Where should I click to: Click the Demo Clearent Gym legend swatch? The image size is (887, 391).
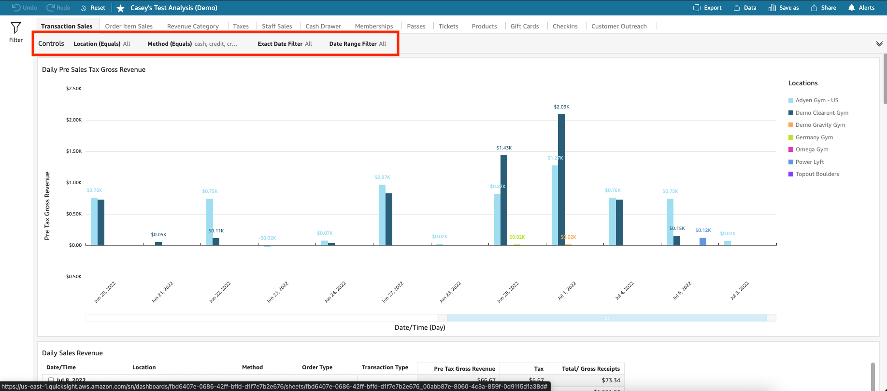791,113
